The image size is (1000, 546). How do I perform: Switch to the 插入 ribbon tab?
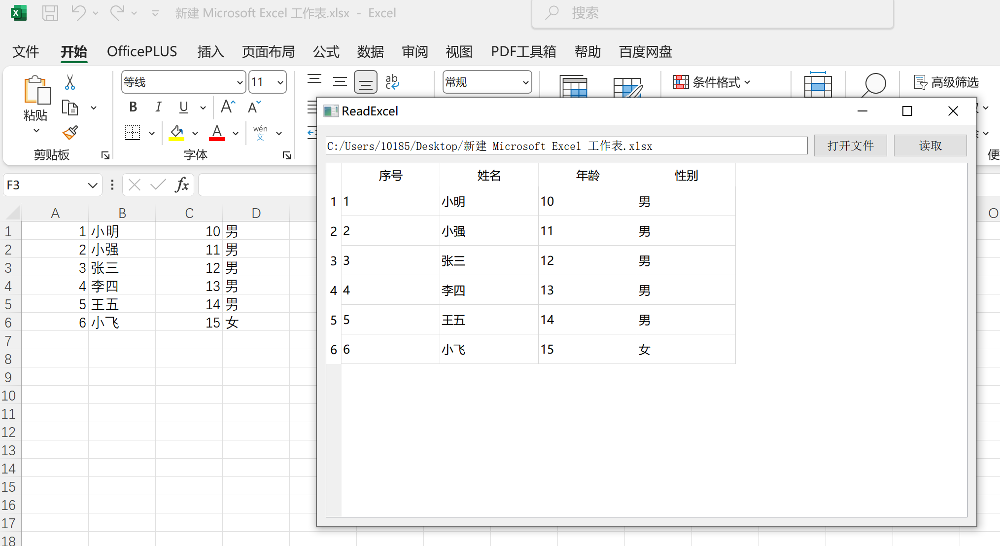(x=210, y=52)
